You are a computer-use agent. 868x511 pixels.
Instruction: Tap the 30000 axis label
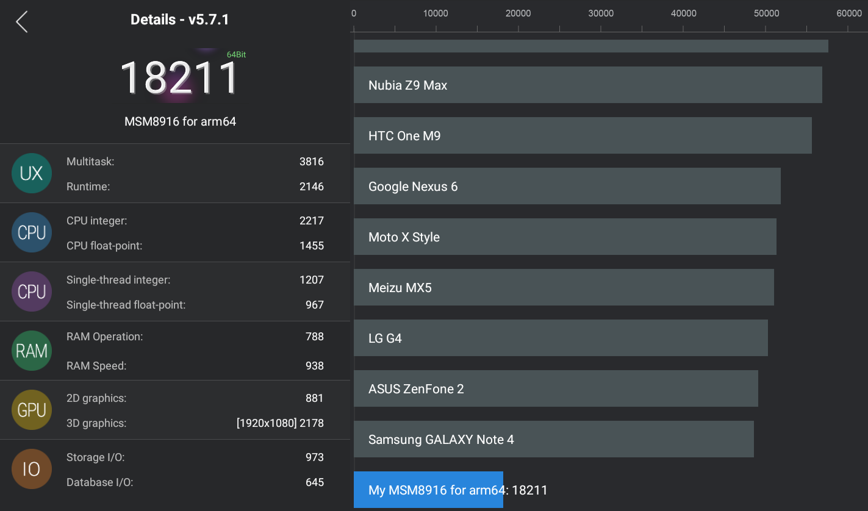pos(601,13)
